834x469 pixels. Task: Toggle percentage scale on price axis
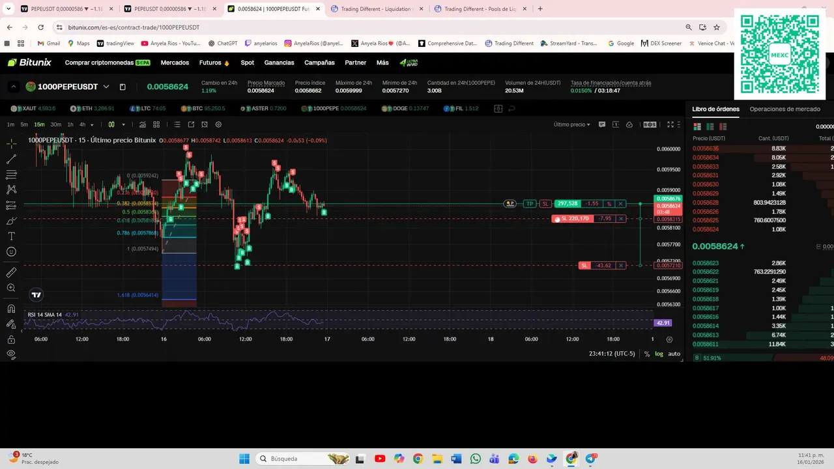point(647,354)
